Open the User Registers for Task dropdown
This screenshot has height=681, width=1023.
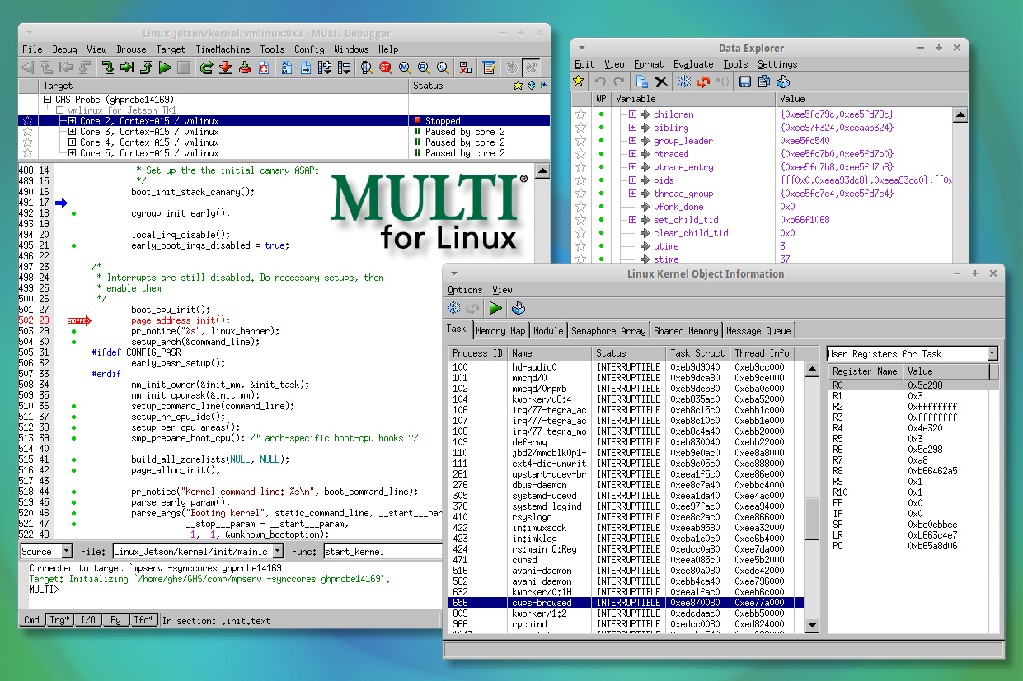click(x=992, y=354)
